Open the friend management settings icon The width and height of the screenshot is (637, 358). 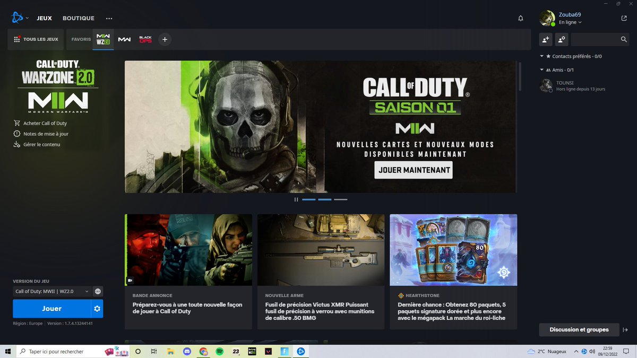[x=562, y=39]
